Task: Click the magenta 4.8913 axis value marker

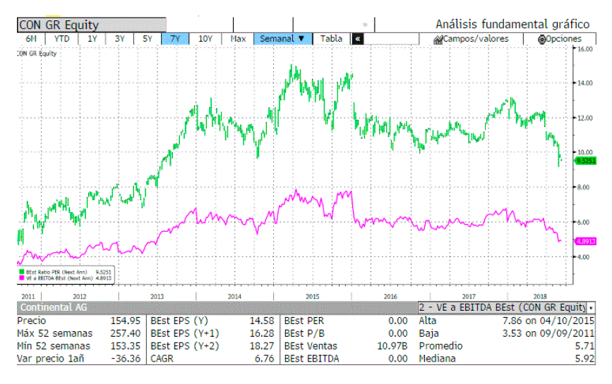Action: point(585,242)
